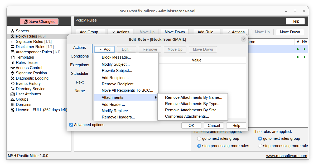Select 'stop processing more rules' if no rules applied
Image resolution: width=314 pixels, height=166 pixels.
[x=260, y=146]
